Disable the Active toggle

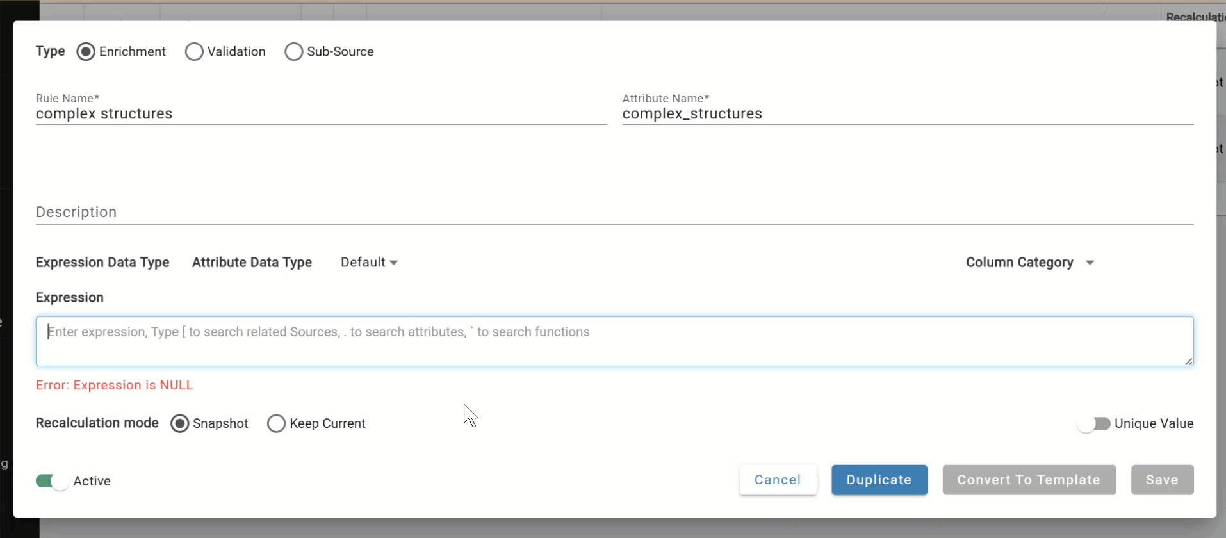point(50,481)
